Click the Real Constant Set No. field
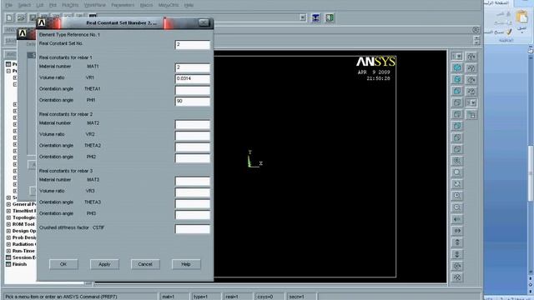 (193, 45)
